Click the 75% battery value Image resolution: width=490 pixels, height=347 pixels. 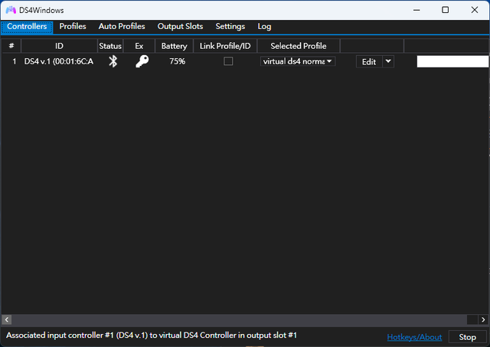177,61
